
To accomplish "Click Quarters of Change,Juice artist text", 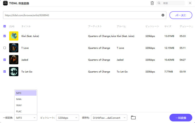I will pos(102,36).
